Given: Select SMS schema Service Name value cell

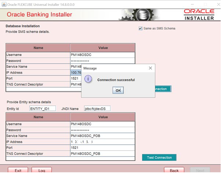Looking at the screenshot, I should (x=76, y=67).
